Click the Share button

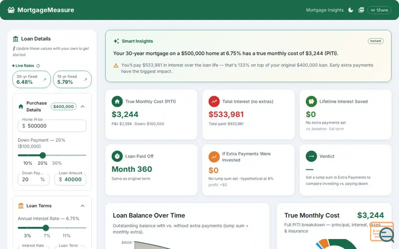[x=379, y=10]
